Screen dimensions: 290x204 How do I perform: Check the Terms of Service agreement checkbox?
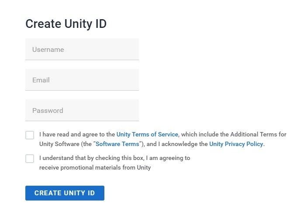point(30,135)
